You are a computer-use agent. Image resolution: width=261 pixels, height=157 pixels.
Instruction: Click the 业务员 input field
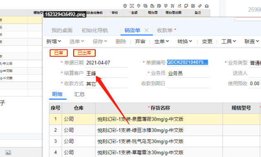point(188,73)
